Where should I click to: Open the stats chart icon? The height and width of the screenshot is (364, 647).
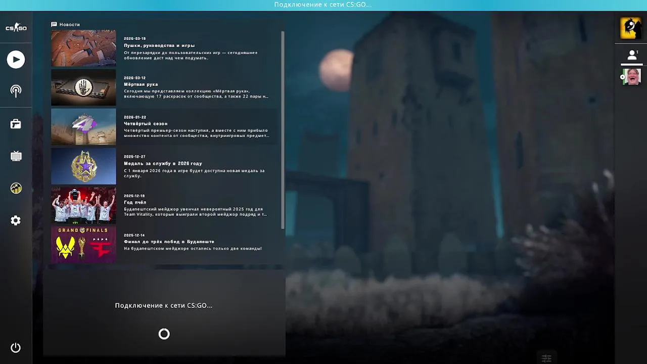[x=16, y=188]
